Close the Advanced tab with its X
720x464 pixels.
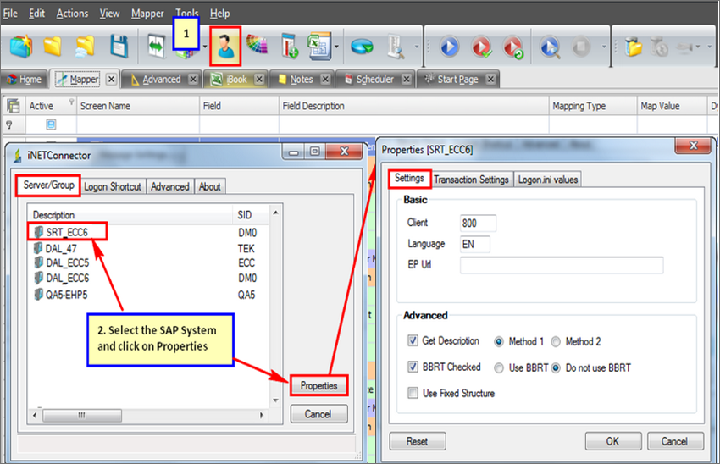click(x=193, y=79)
